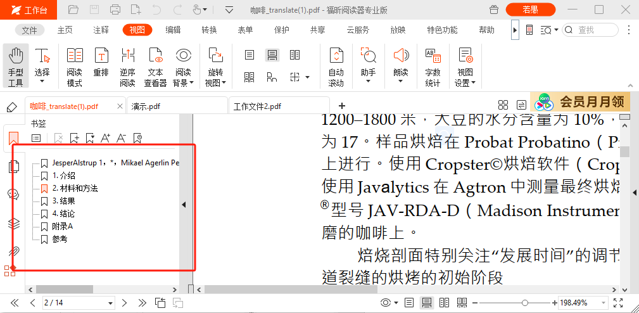Go to the next page arrow
Viewport: 639px width, 313px height.
point(125,303)
